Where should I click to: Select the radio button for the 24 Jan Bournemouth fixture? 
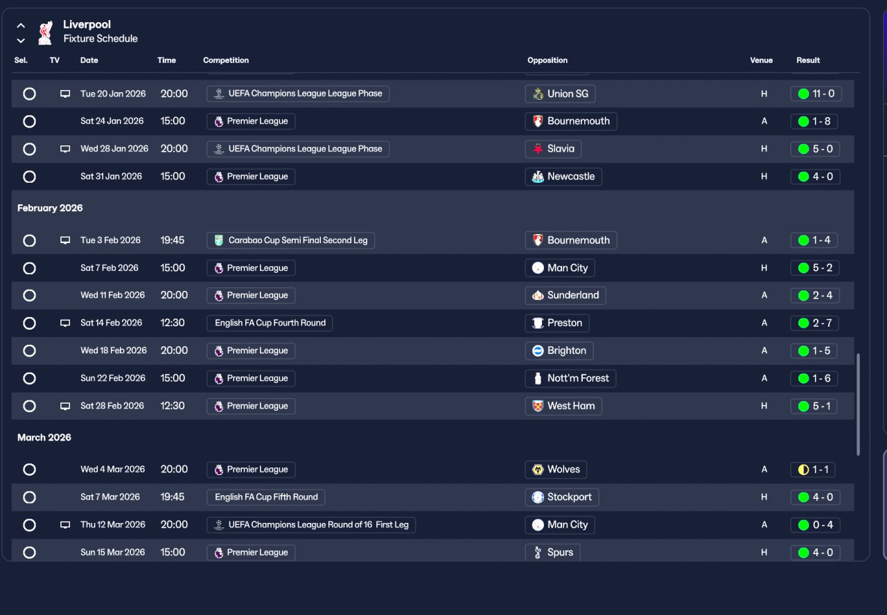point(29,121)
